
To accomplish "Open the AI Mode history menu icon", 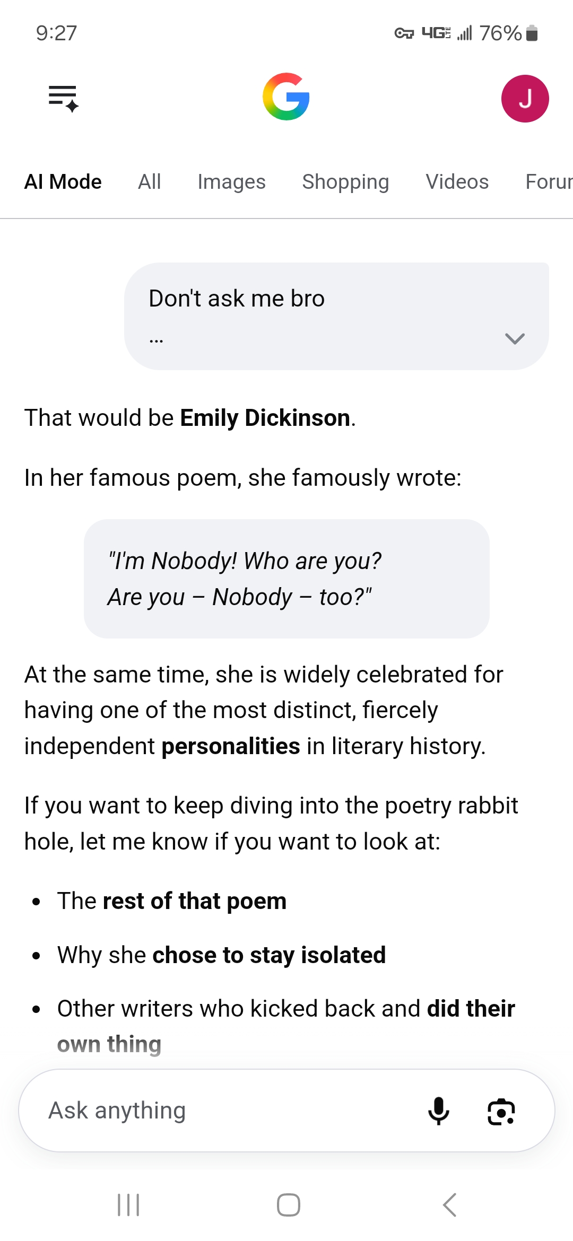I will click(x=64, y=99).
